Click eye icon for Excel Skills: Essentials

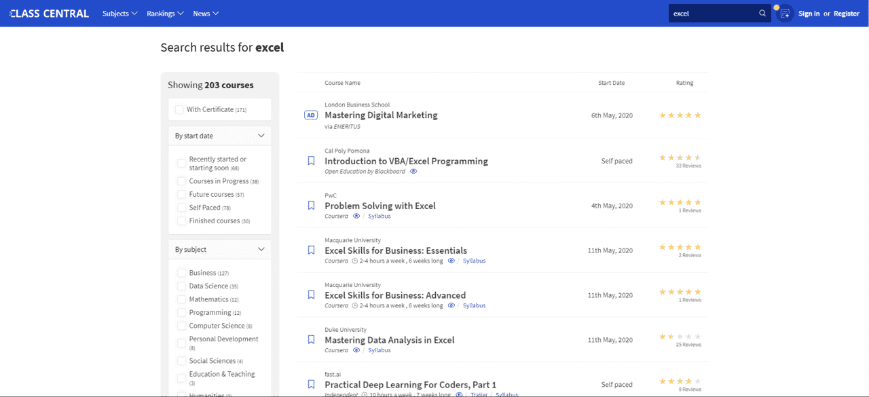point(451,261)
